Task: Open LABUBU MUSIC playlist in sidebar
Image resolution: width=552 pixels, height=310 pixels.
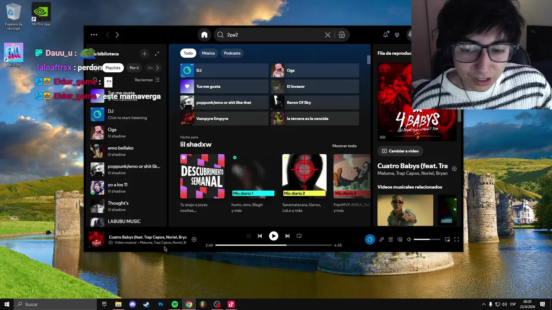Action: point(126,222)
